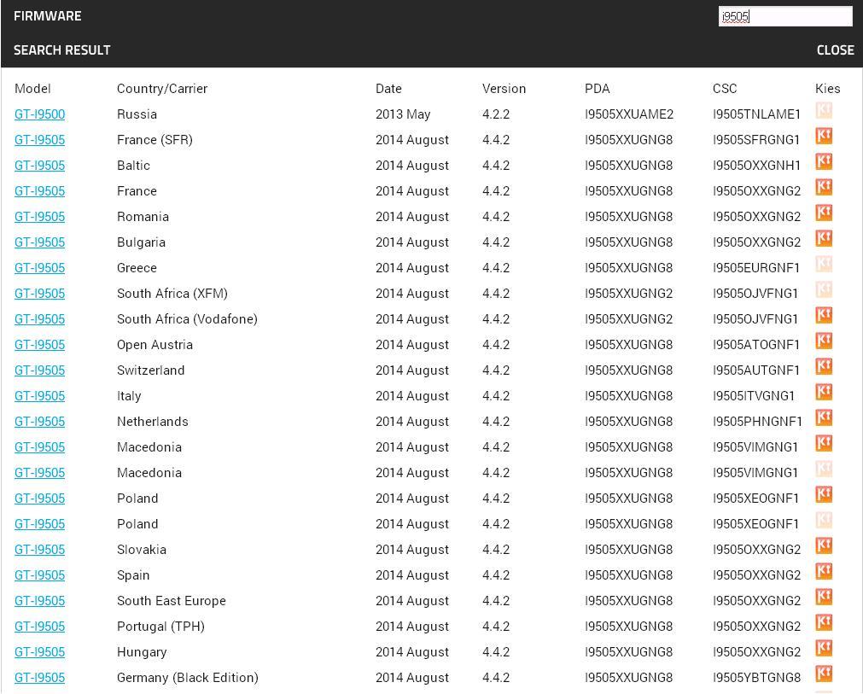Click the Kies icon for South Africa (XFM)
Screen dimensions: 863x694
click(x=824, y=289)
